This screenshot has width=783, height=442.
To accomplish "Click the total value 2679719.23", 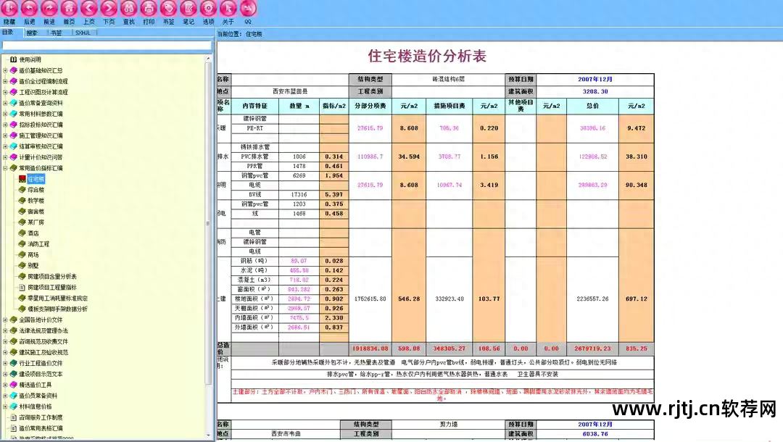I will tap(593, 349).
